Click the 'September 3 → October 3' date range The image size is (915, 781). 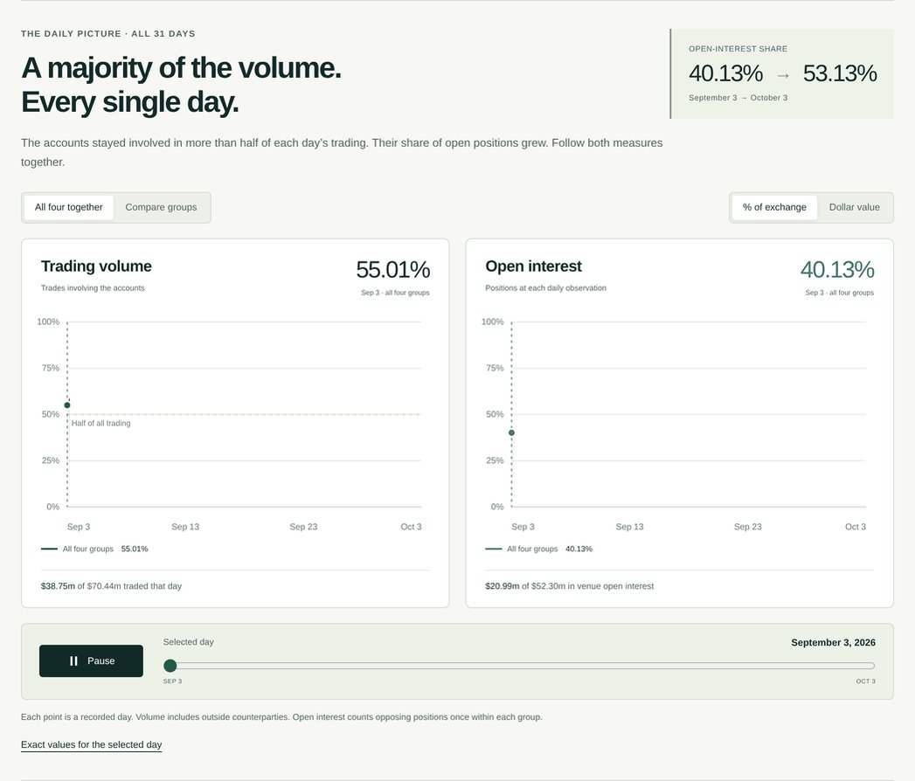[x=738, y=98]
